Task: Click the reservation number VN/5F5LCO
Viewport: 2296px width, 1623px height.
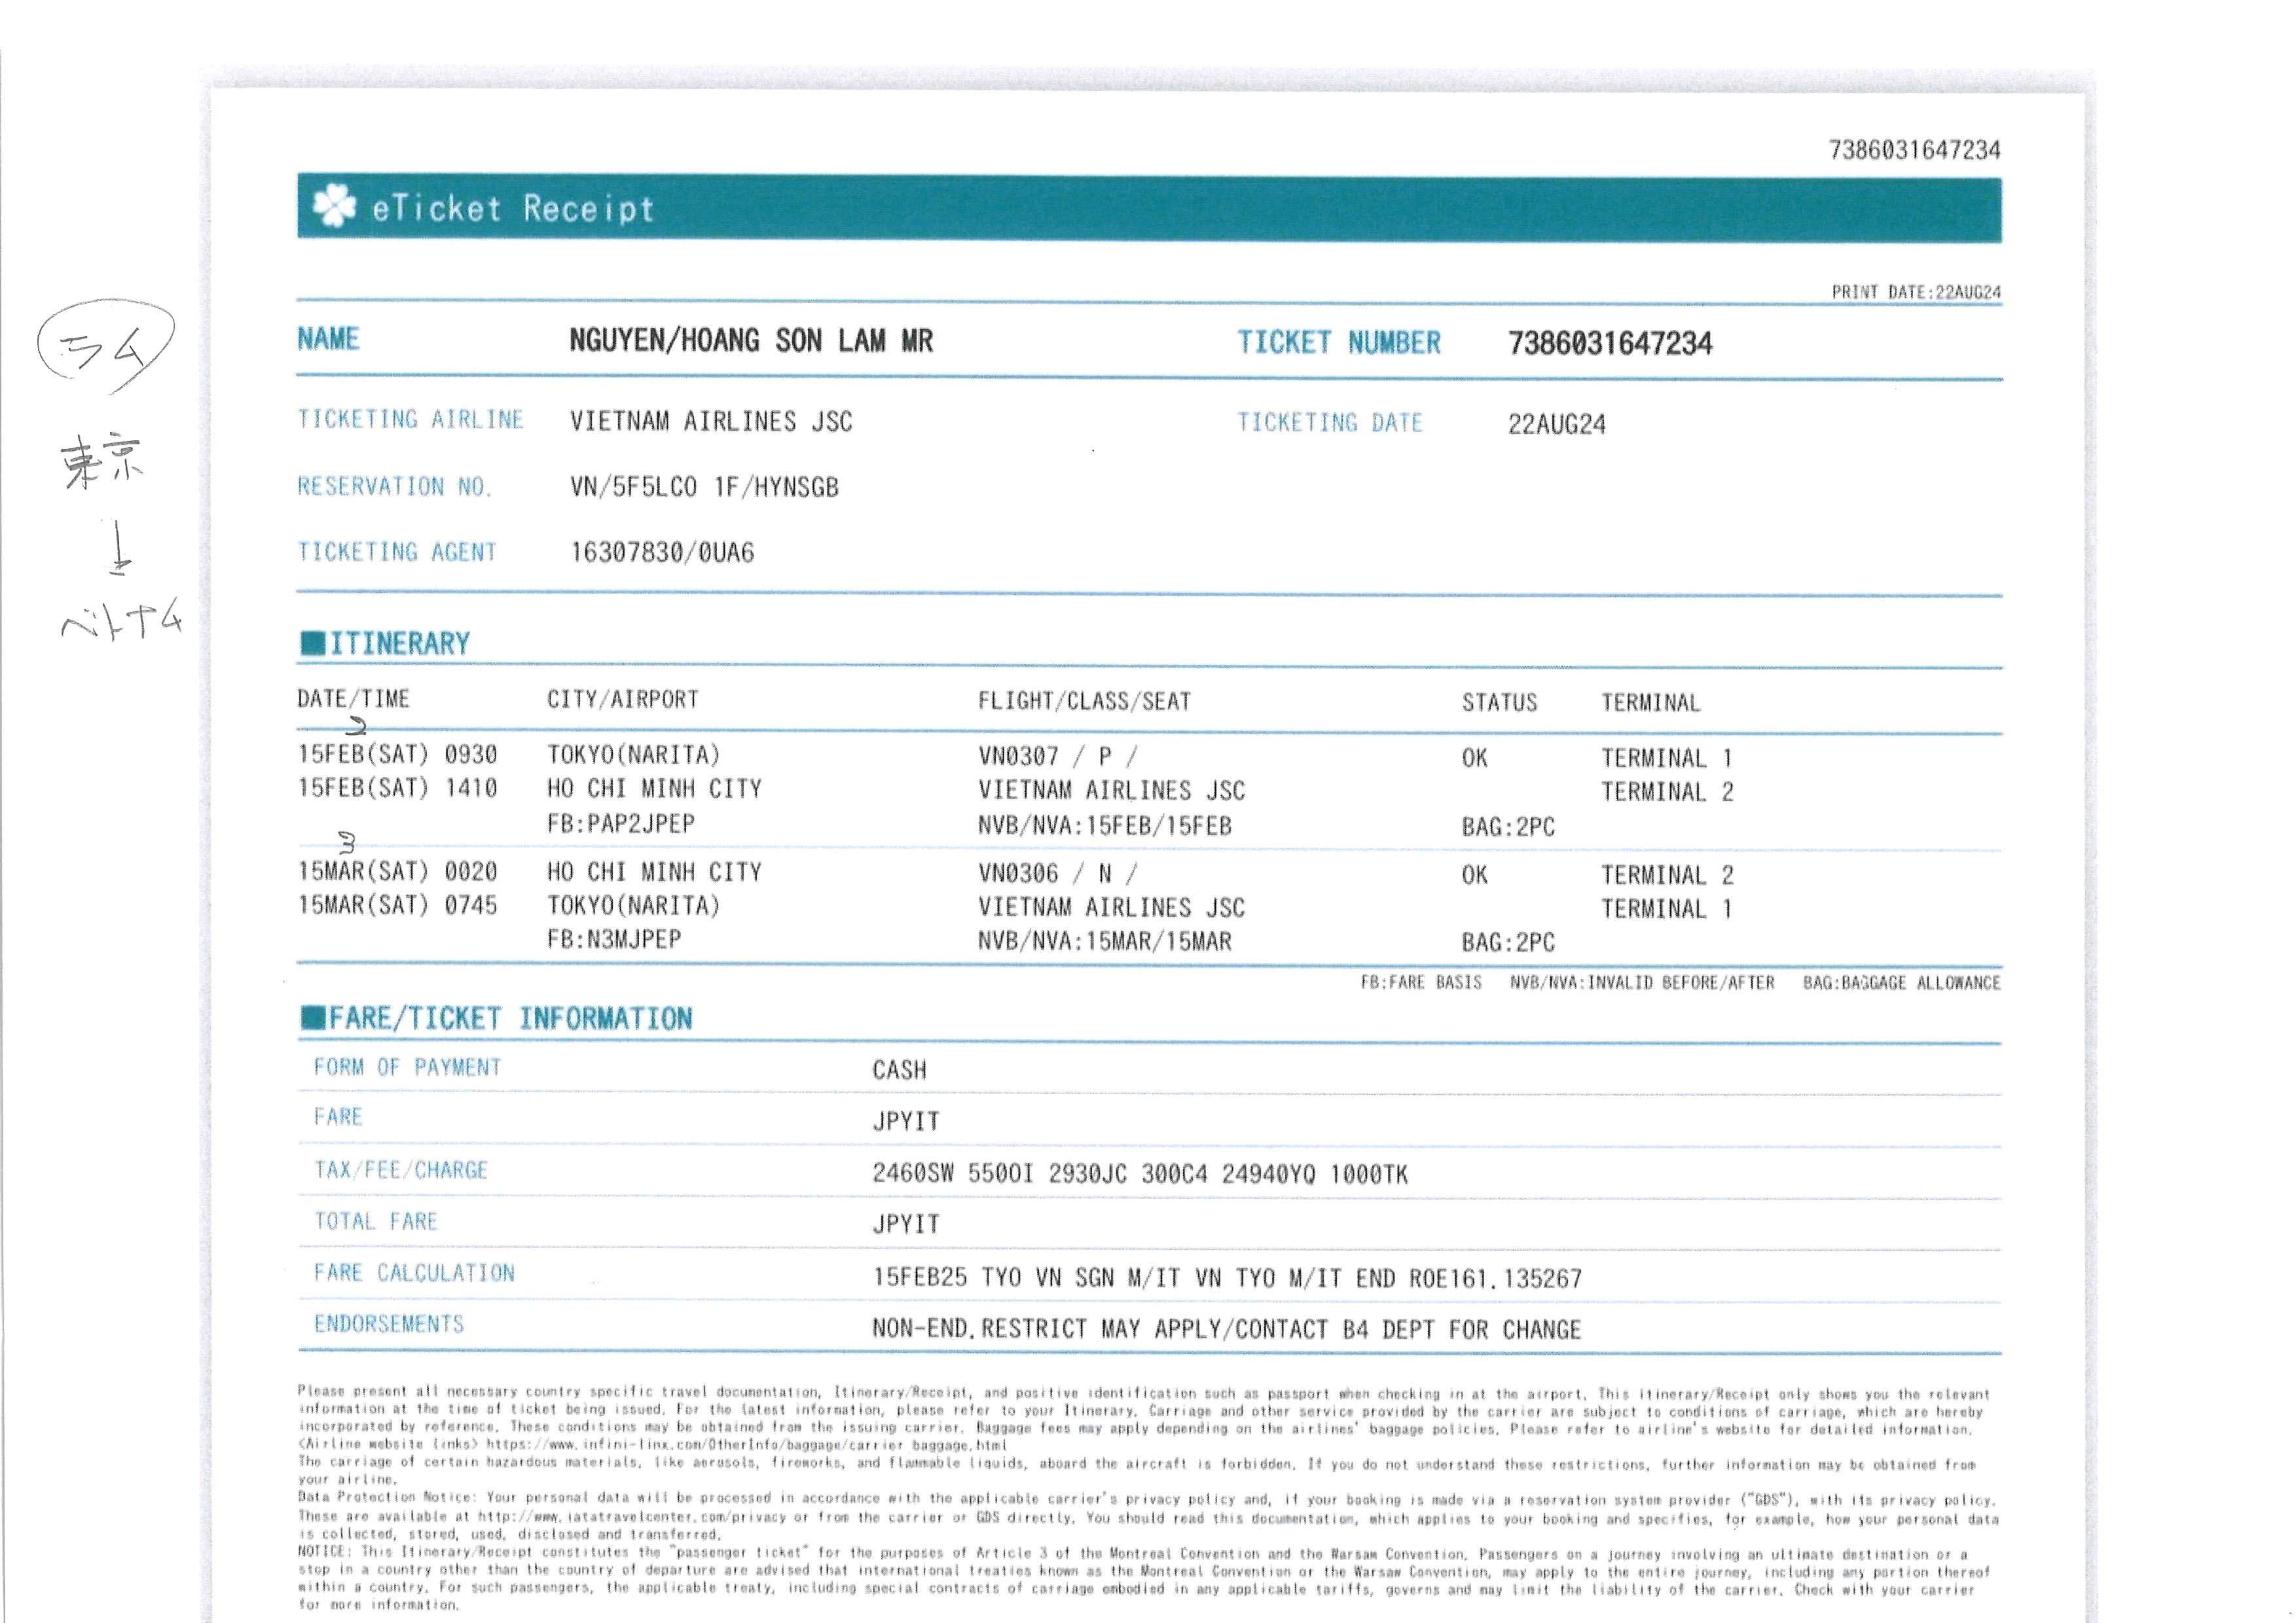Action: point(633,488)
